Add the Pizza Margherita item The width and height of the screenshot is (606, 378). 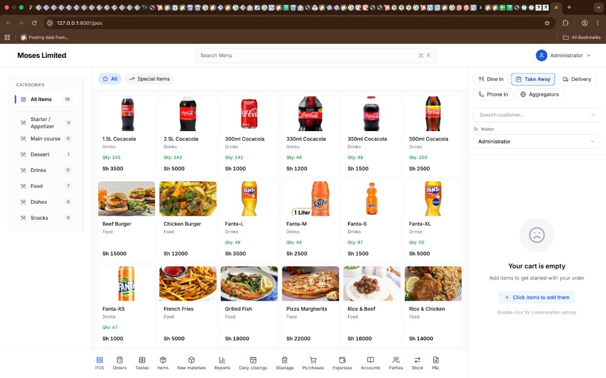[310, 307]
